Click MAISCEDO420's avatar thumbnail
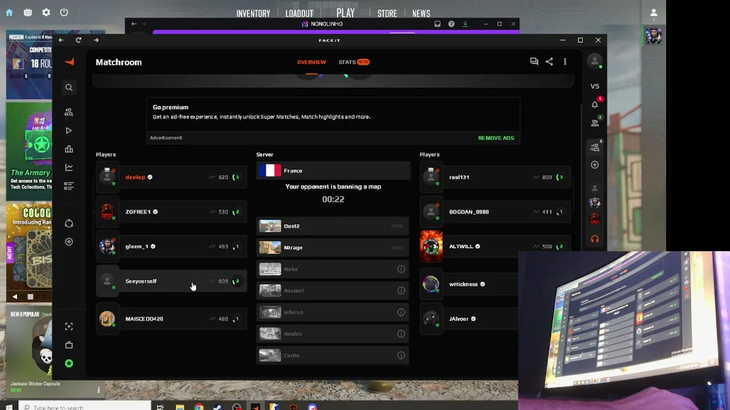Viewport: 730px width, 410px height. [107, 319]
